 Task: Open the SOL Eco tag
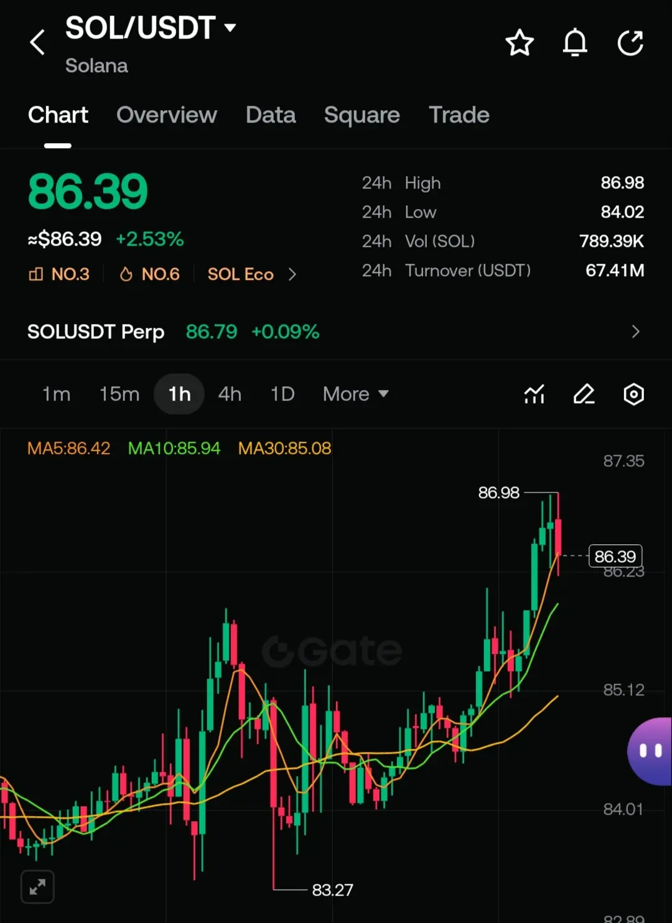click(241, 274)
